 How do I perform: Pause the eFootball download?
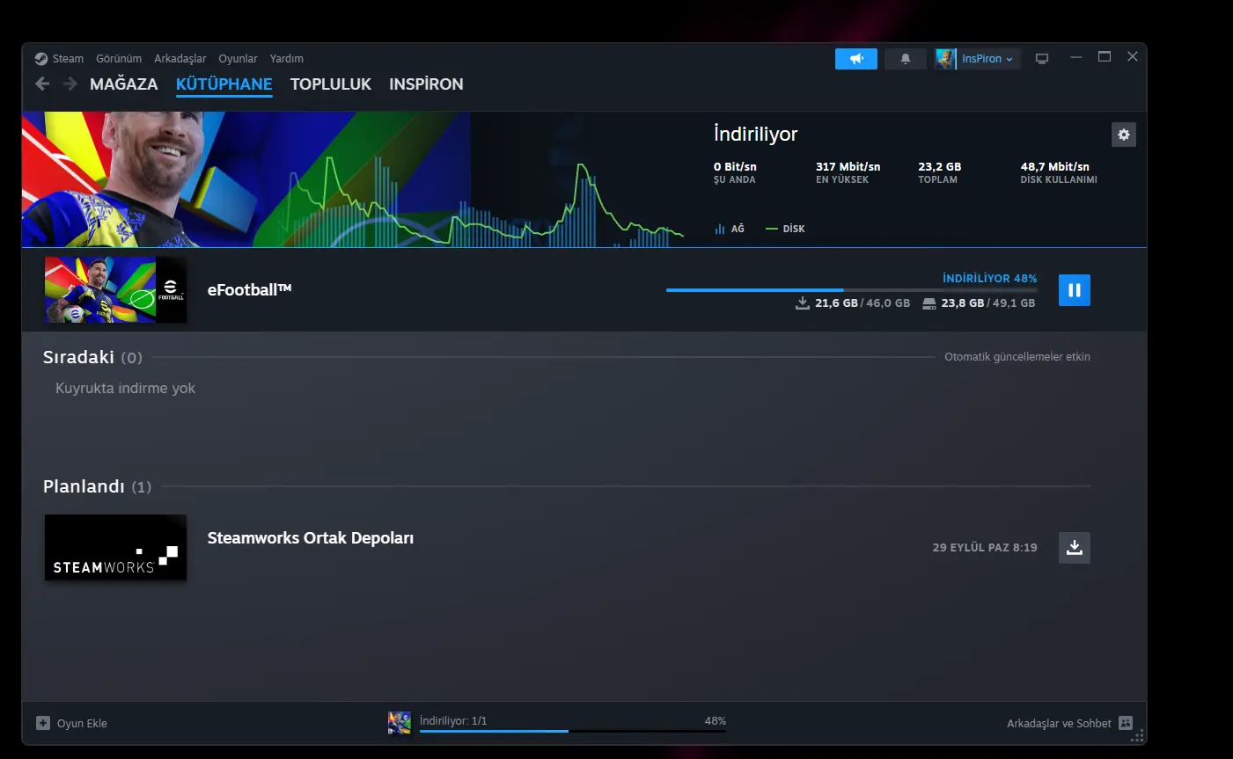(1075, 290)
